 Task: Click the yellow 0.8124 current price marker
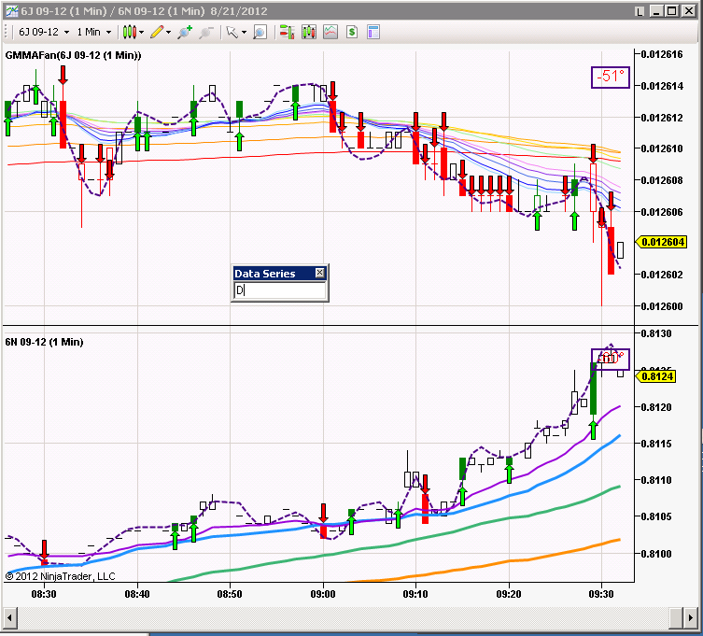[656, 376]
